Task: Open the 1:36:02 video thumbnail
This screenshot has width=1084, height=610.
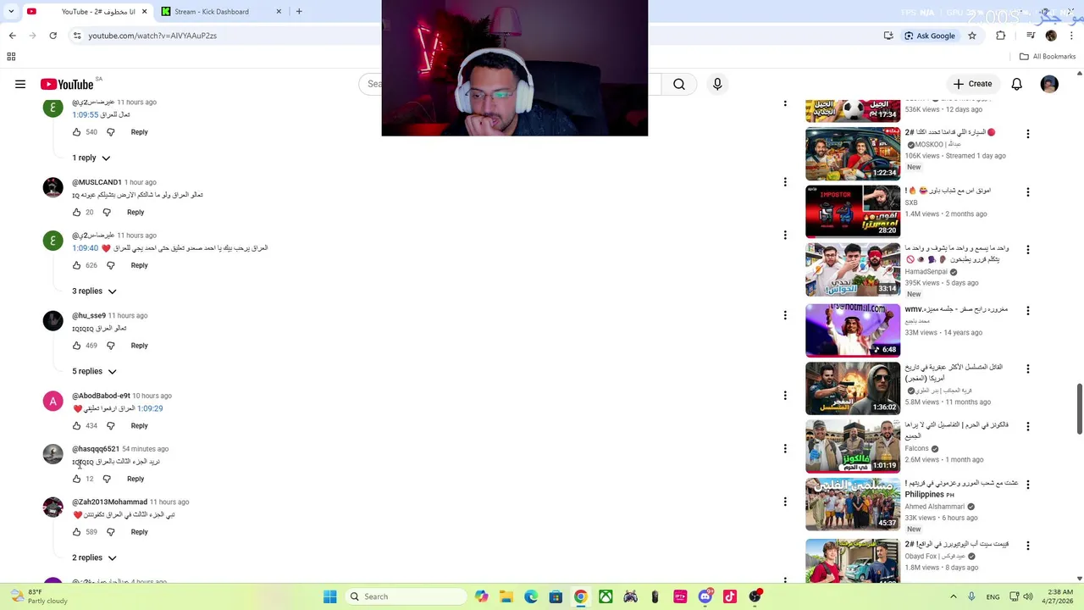Action: (x=853, y=388)
